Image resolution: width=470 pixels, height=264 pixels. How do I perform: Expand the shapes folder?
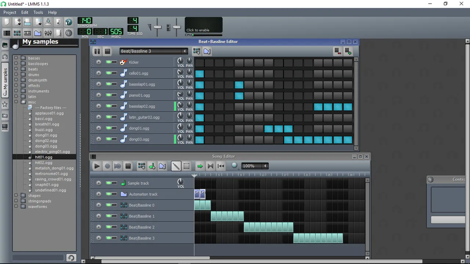tap(16, 195)
